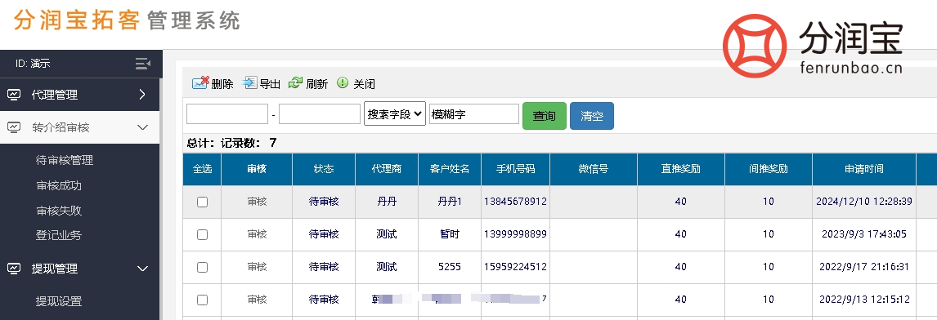Click the 微信号 column header

[594, 169]
